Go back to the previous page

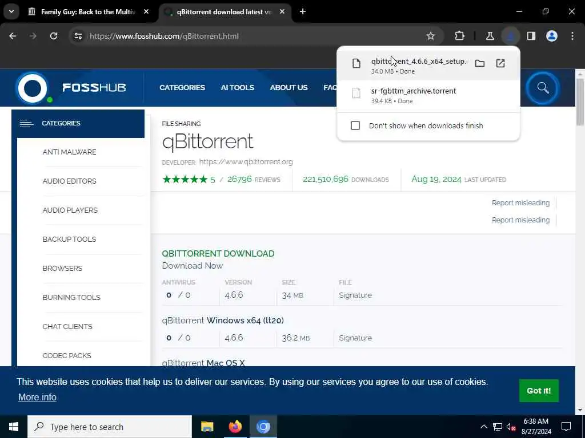13,36
